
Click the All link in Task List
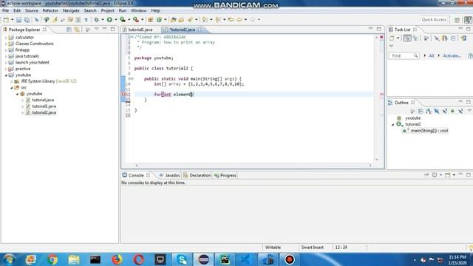[x=432, y=56]
